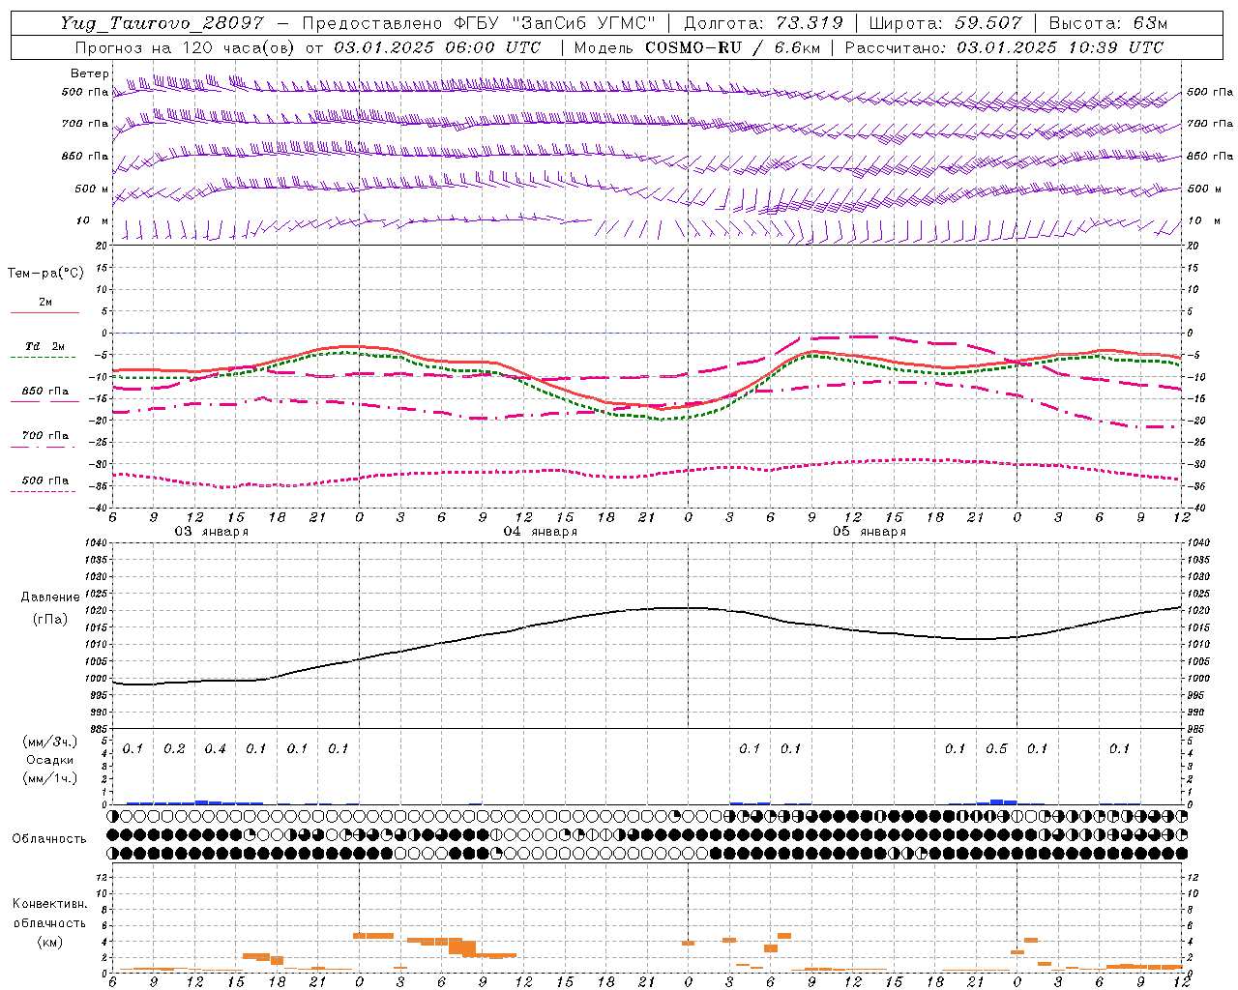Click the (км) unit label of convective cloudiness
This screenshot has height=990, width=1238.
tap(49, 942)
